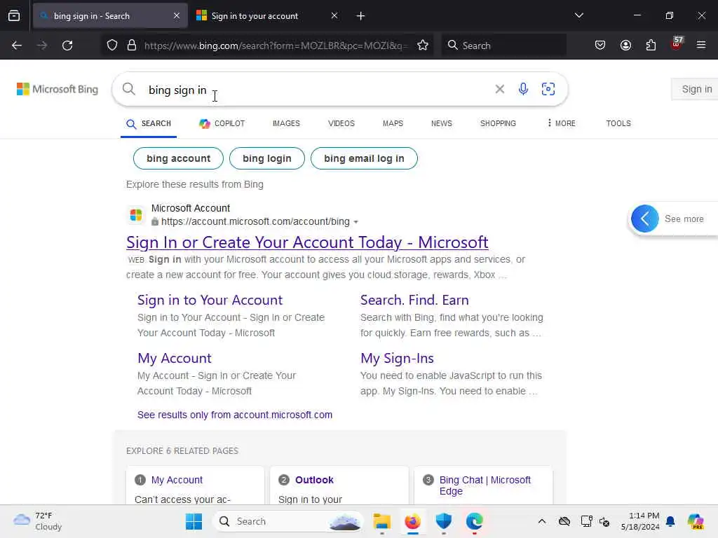Open related page 'Outlook' card
This screenshot has width=718, height=538.
tap(314, 480)
